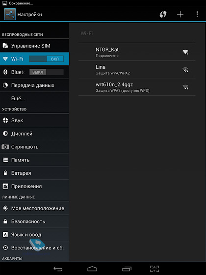This screenshot has width=206, height=275.
Task: Select connected network NTGR_Kat
Action: click(137, 52)
